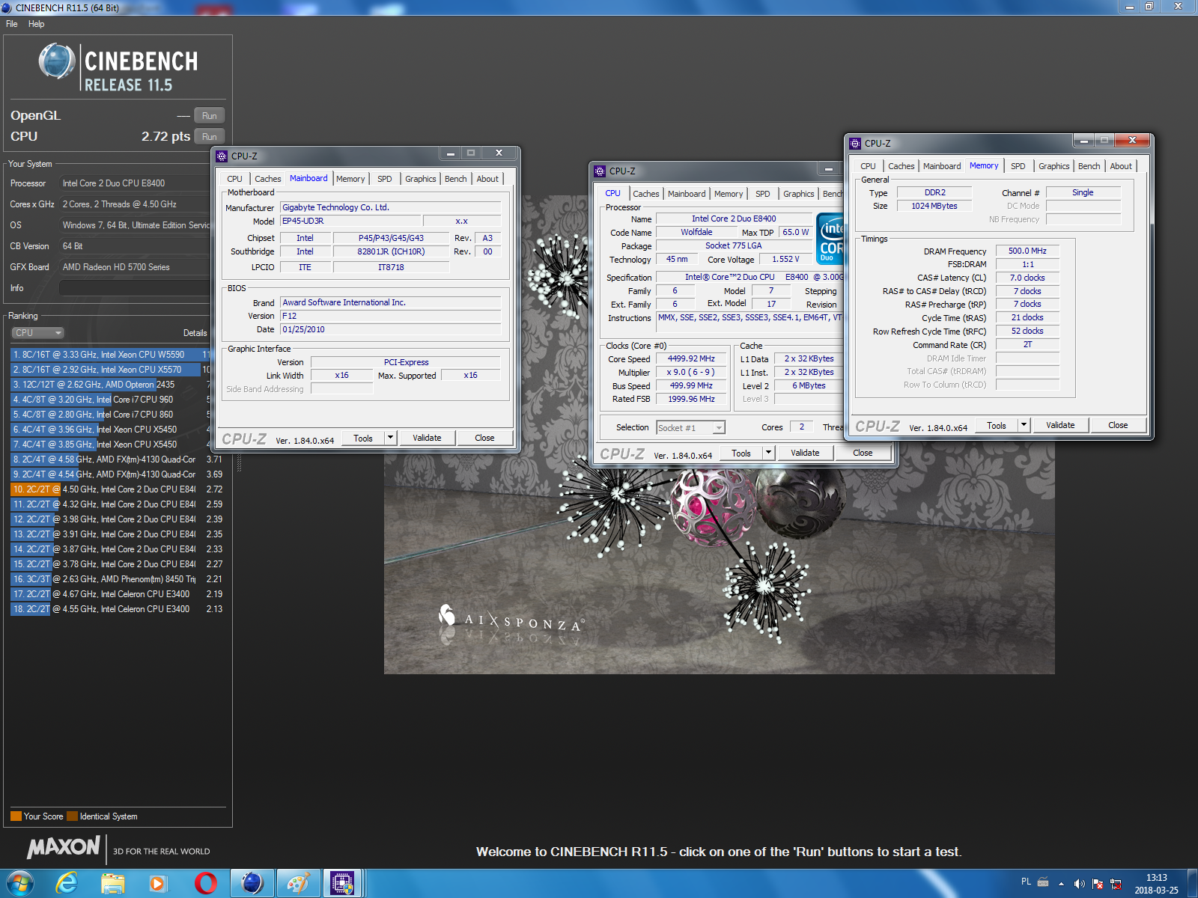1198x898 pixels.
Task: Click the CPU-Z Memory window title icon
Action: tap(855, 144)
